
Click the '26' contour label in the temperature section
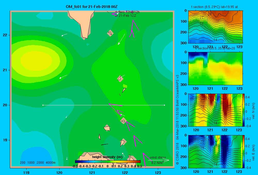pyautogui.click(x=209, y=14)
